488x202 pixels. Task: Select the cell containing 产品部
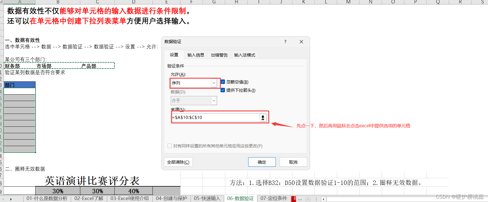point(97,66)
